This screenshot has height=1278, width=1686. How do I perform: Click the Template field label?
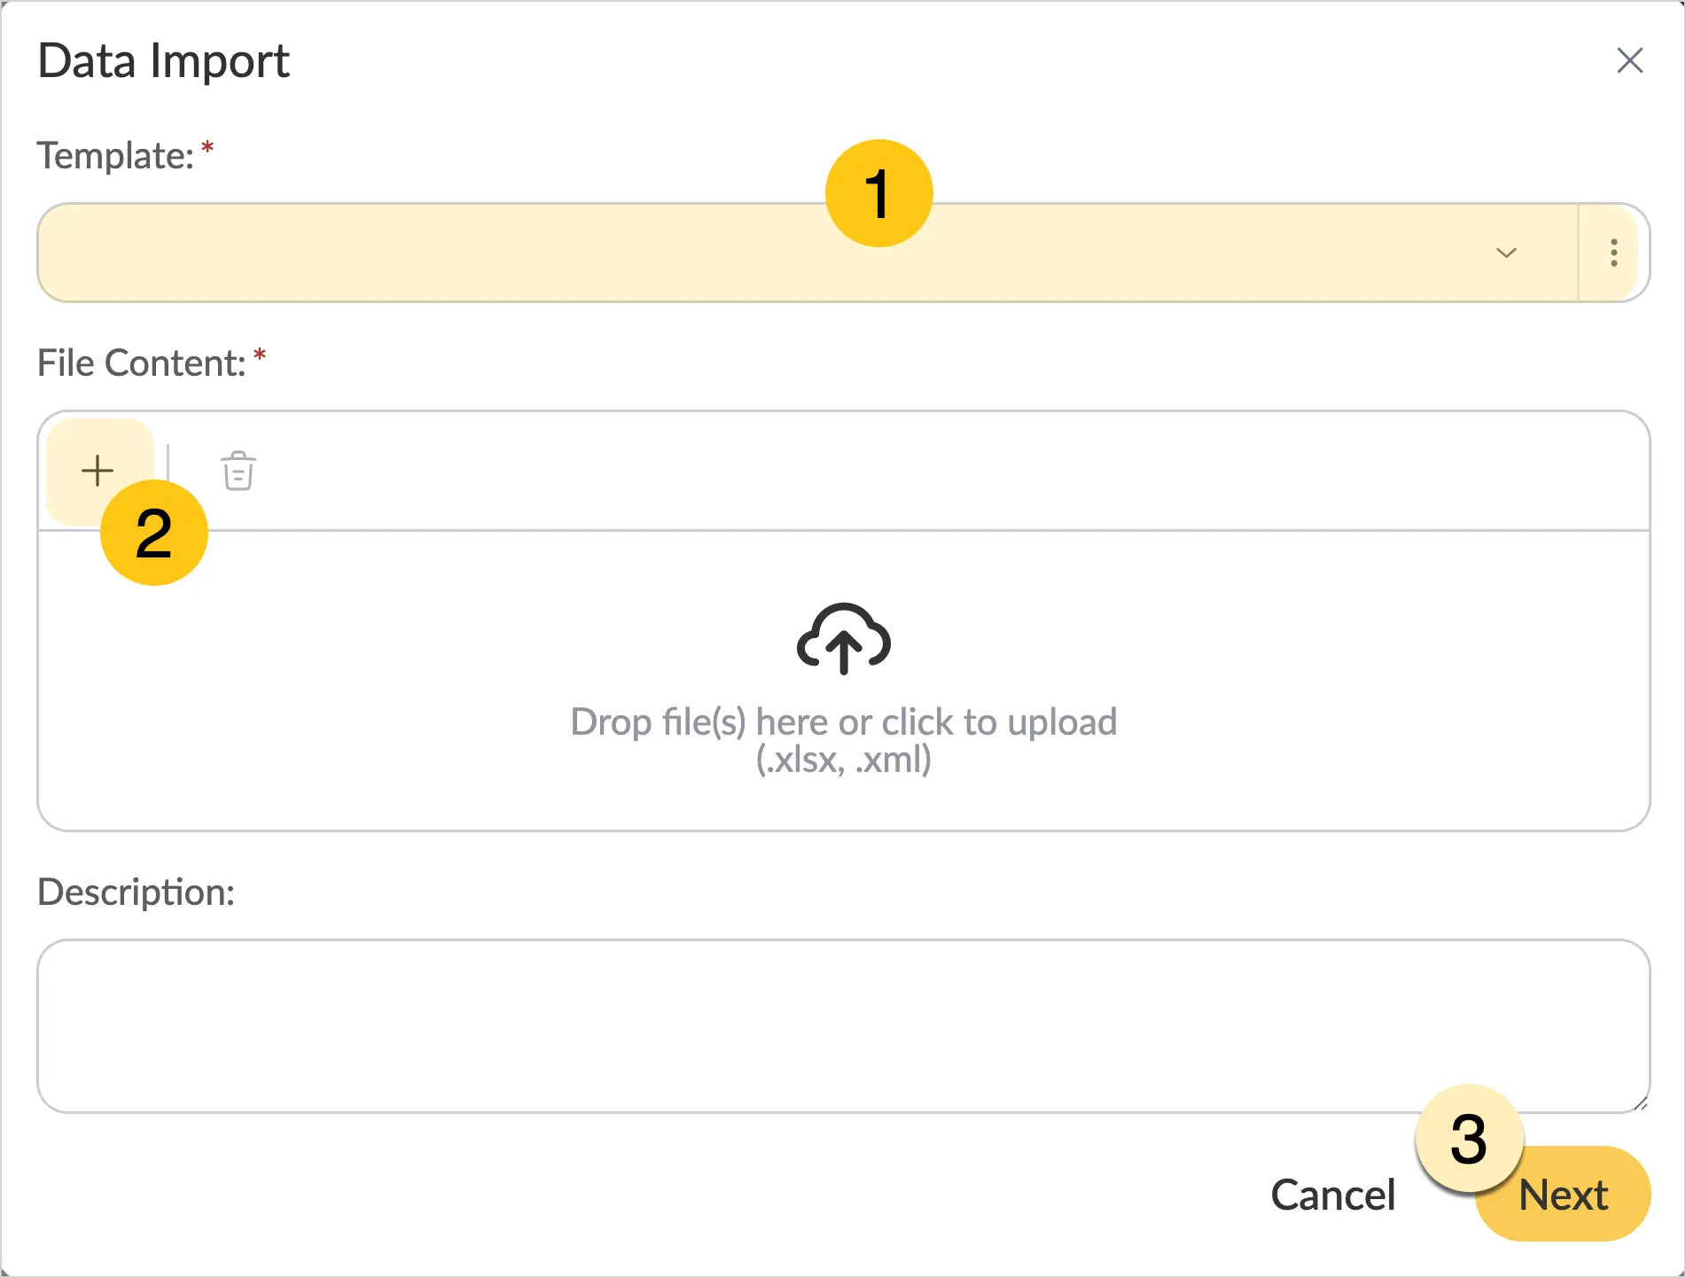(115, 156)
